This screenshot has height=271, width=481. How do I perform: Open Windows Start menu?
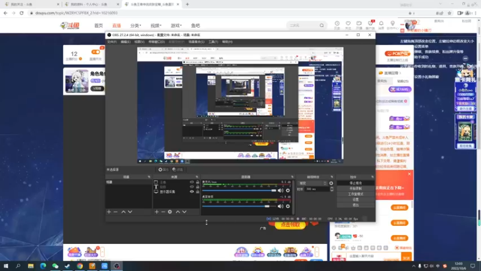tap(6, 266)
